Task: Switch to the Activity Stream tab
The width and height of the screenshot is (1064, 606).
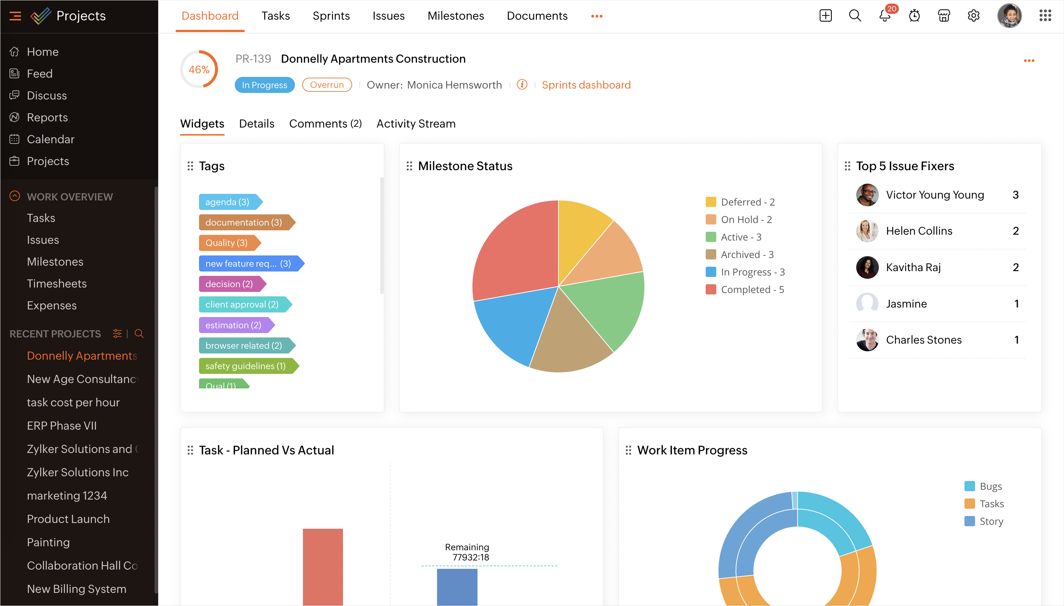Action: [x=416, y=124]
